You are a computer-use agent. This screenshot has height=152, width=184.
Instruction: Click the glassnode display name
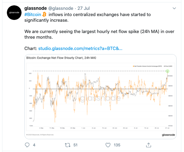pyautogui.click(x=36, y=8)
